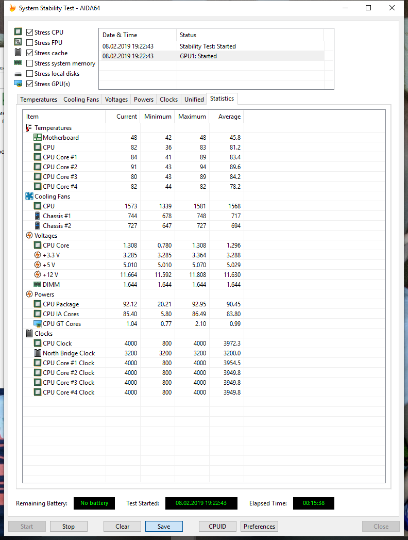Uncheck the Stress cache checkbox

(29, 53)
